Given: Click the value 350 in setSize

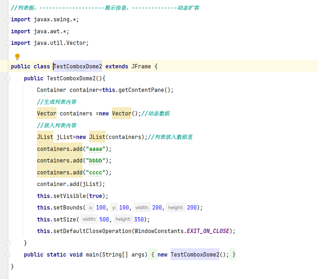Looking at the screenshot, I should (x=139, y=219).
